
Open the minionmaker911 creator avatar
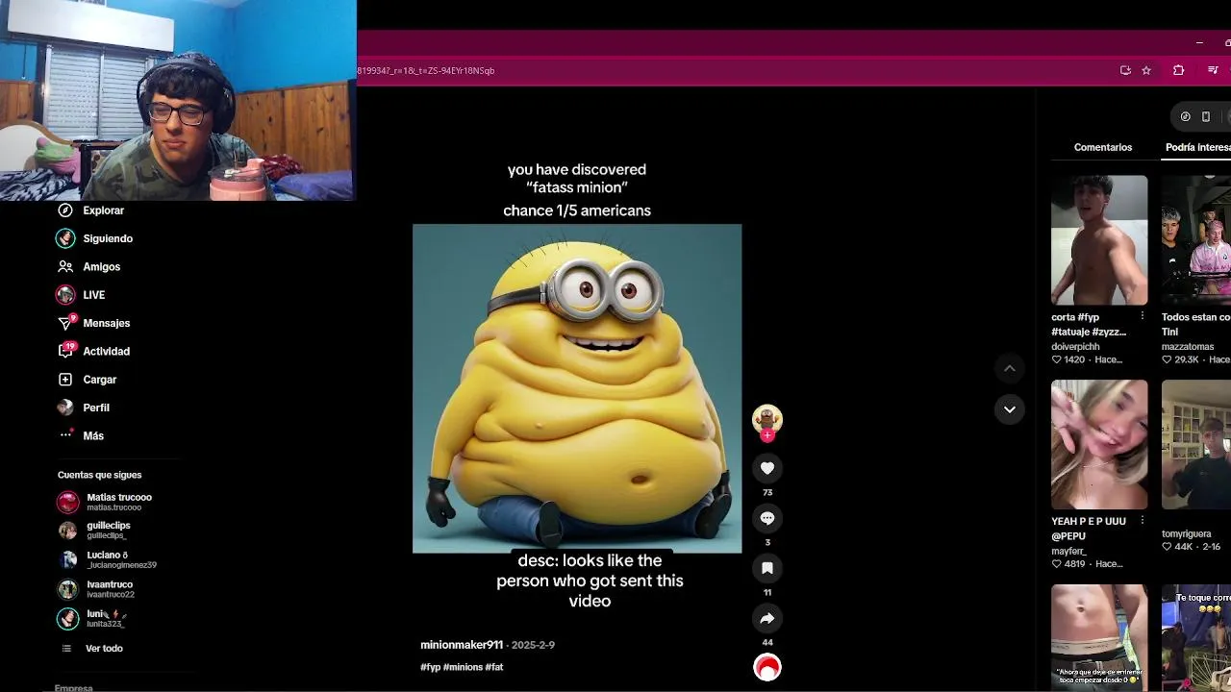pos(767,418)
